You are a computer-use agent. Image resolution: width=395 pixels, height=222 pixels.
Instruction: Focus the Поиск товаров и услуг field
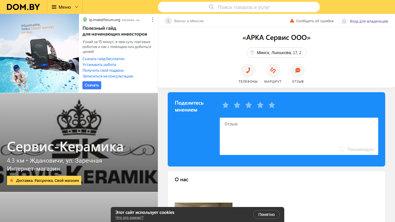[239, 7]
